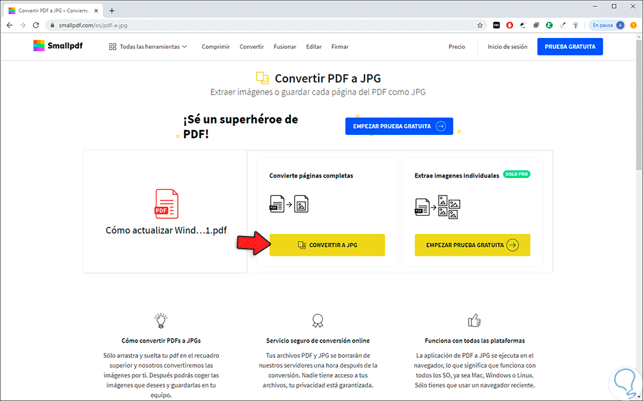643x401 pixels.
Task: Go back with the browser back arrow
Action: point(10,25)
